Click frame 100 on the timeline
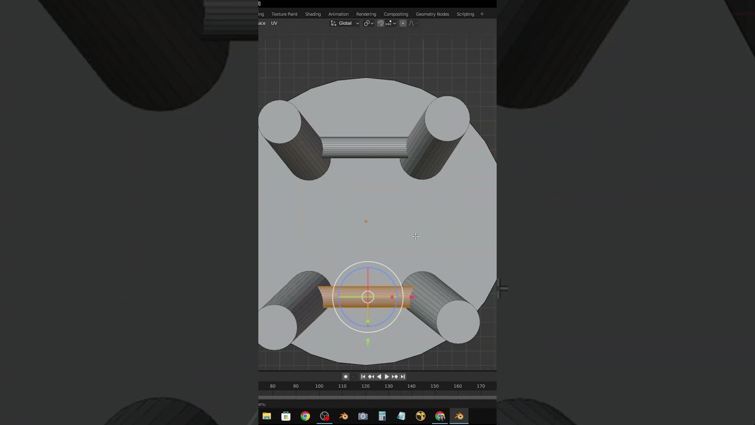The width and height of the screenshot is (755, 425). coord(319,386)
